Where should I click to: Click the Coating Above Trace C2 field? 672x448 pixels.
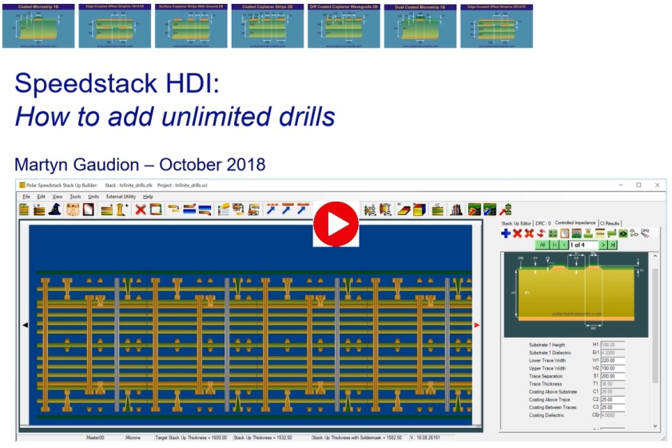(612, 399)
